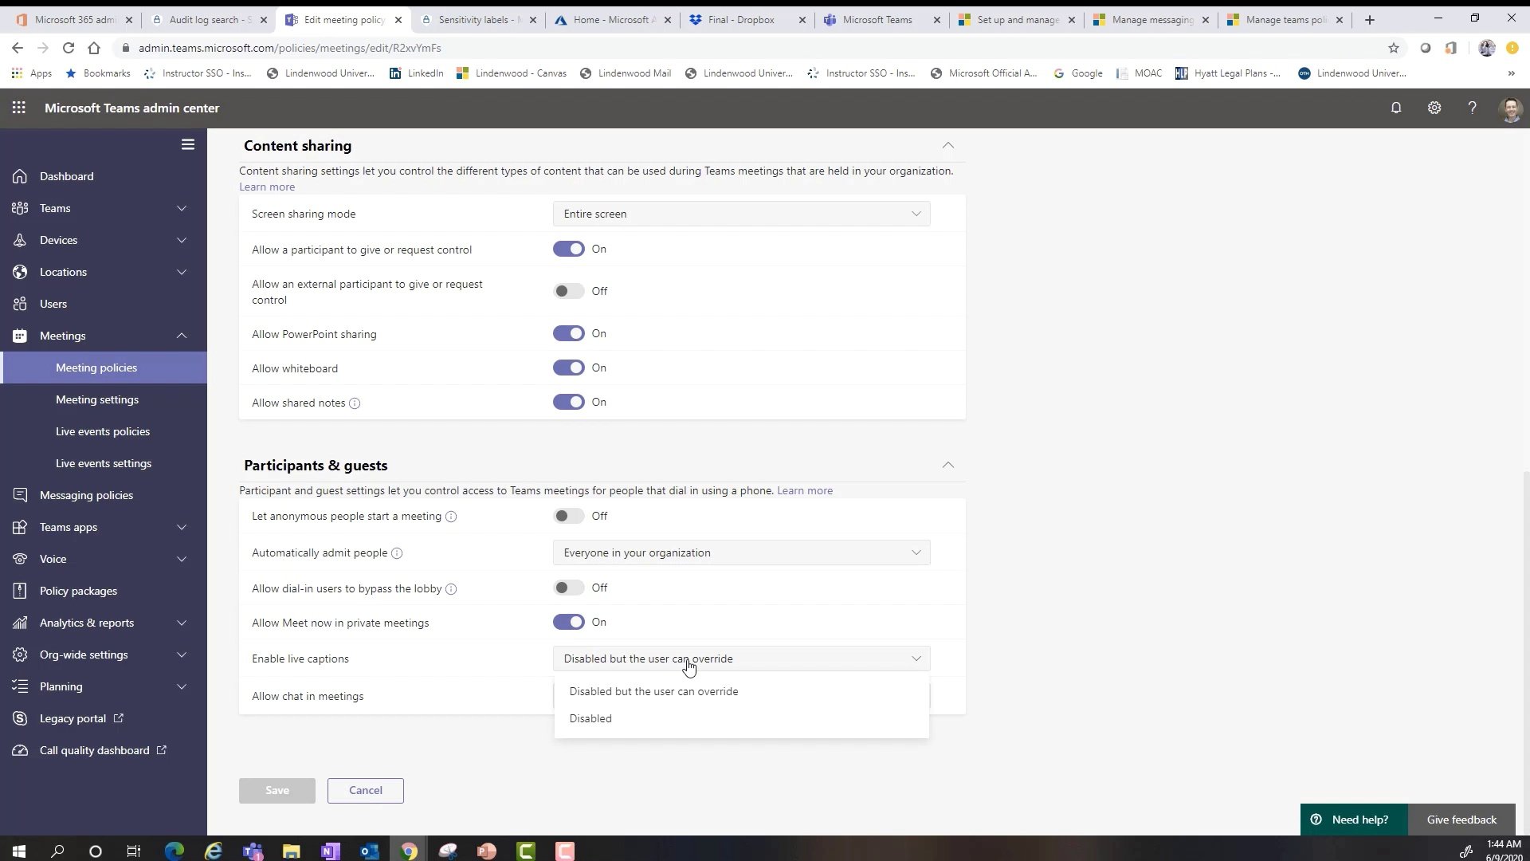Click the Teams icon in sidebar
Screen dimensions: 1530x861
[x=22, y=207]
